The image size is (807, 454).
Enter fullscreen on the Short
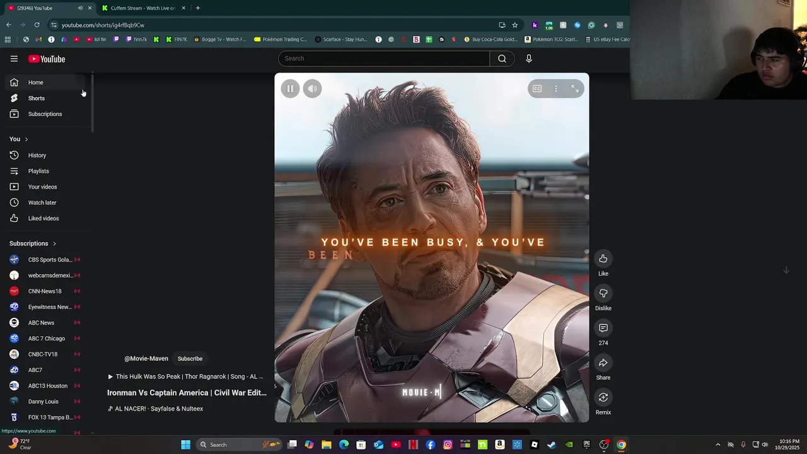click(x=575, y=89)
